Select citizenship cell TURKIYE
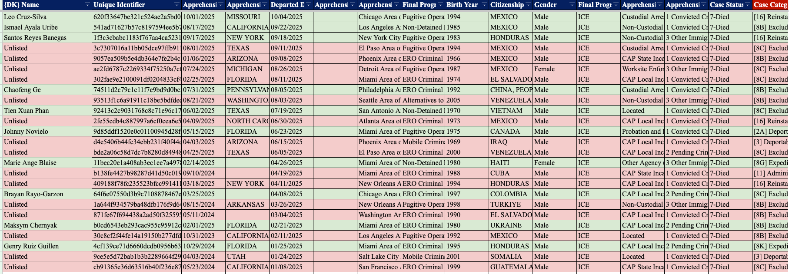The width and height of the screenshot is (789, 274). pyautogui.click(x=511, y=205)
